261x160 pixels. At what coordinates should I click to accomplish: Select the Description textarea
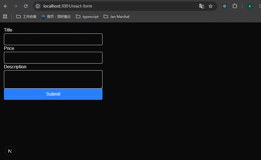click(x=53, y=79)
